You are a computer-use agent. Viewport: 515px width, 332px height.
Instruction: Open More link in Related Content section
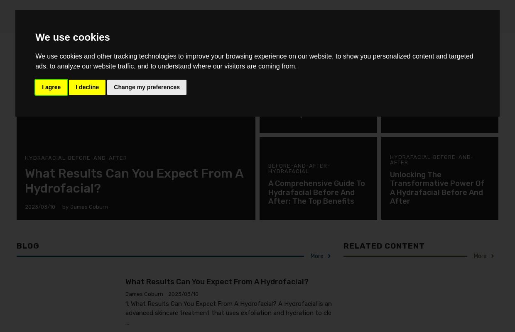click(x=480, y=256)
